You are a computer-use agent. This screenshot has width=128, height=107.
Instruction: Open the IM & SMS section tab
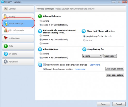18,54
